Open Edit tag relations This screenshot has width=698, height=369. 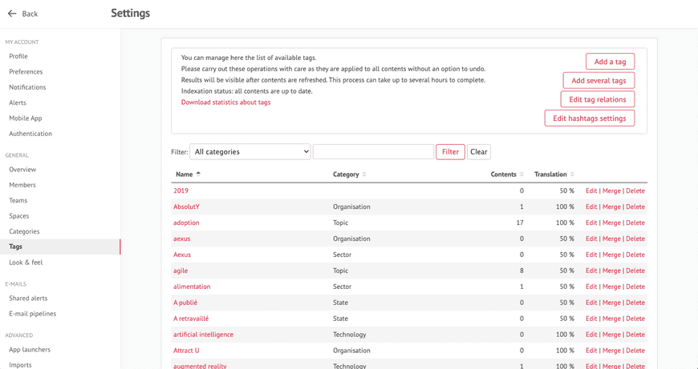tap(598, 99)
